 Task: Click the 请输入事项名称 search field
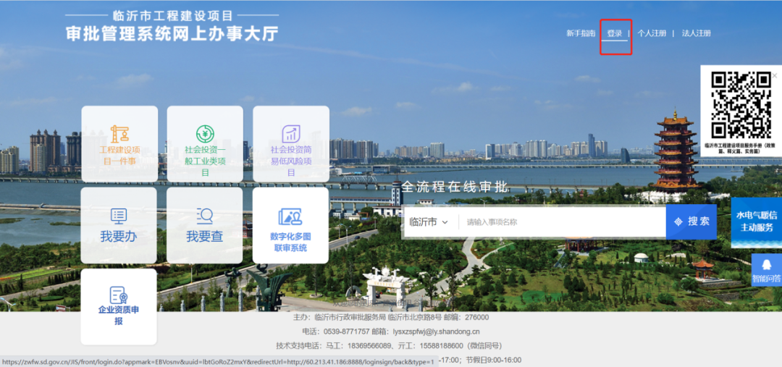pos(561,222)
